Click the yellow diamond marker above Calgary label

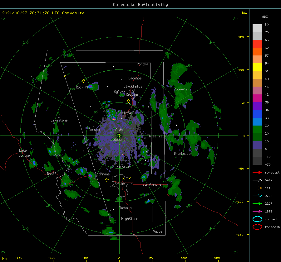[123, 179]
